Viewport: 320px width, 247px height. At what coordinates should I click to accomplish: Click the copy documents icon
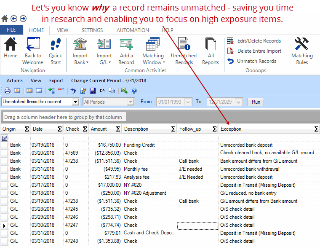(x=112, y=90)
